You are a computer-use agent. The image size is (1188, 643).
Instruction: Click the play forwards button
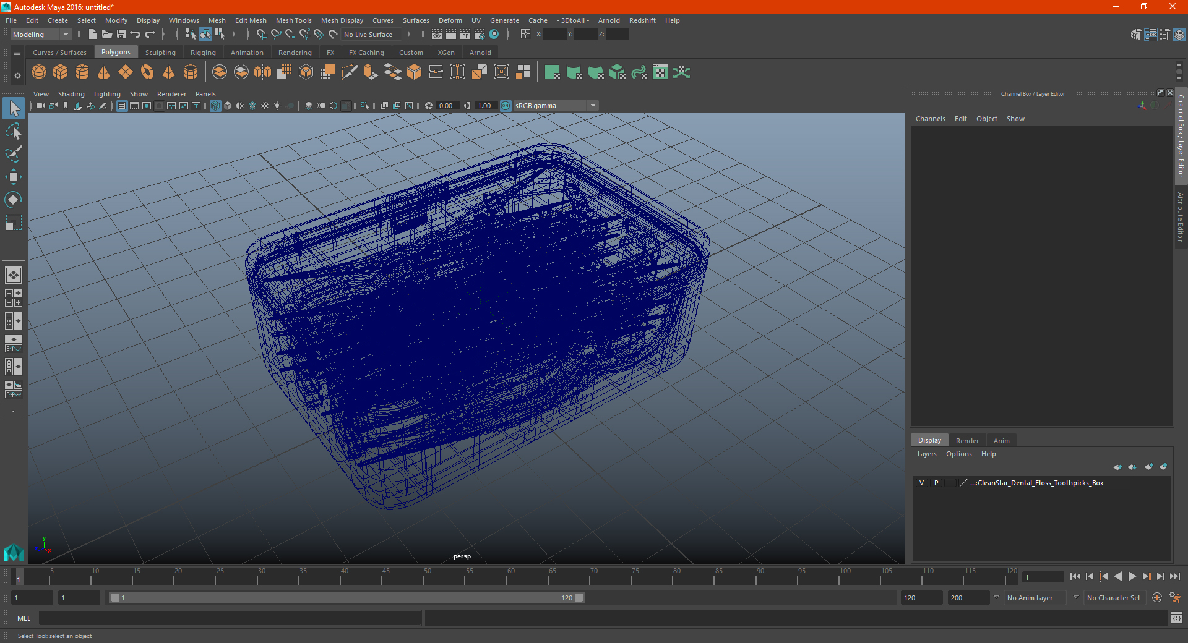(x=1132, y=576)
